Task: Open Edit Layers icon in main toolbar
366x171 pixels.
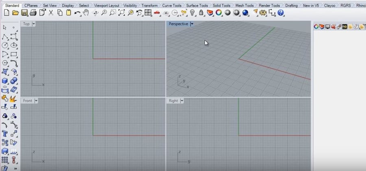Action: coord(210,13)
